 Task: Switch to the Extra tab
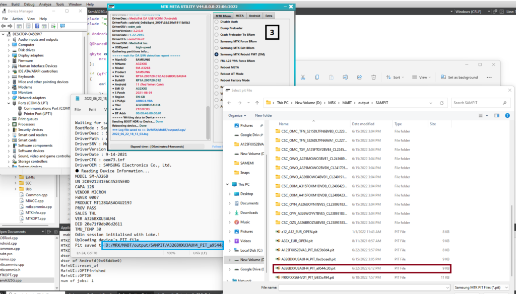pyautogui.click(x=269, y=16)
